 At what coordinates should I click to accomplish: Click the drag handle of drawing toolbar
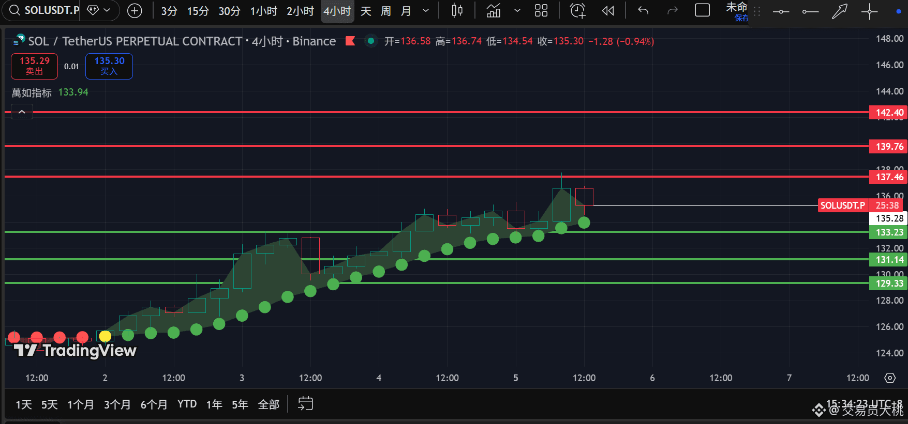pos(757,11)
